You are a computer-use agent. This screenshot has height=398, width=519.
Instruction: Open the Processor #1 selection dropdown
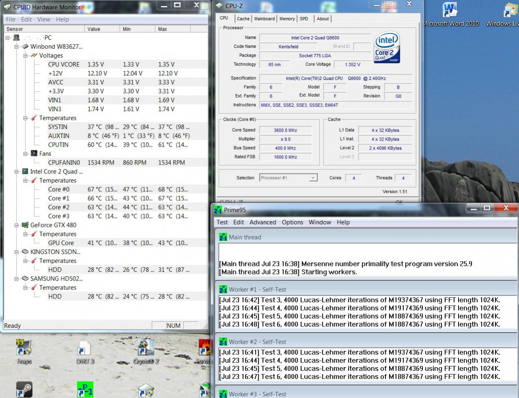tap(313, 178)
